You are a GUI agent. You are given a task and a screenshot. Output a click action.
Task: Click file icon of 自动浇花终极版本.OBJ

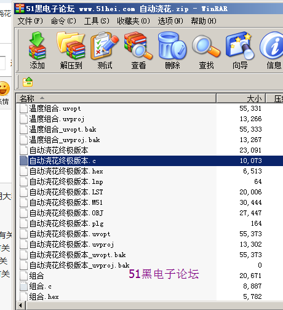(x=23, y=213)
